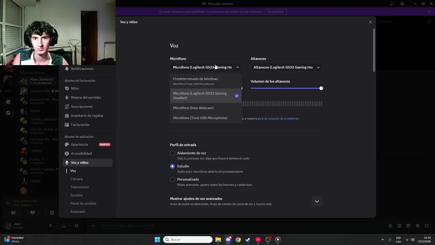
Task: Click the settings panel vertical scrollbar
Action: pos(374,50)
